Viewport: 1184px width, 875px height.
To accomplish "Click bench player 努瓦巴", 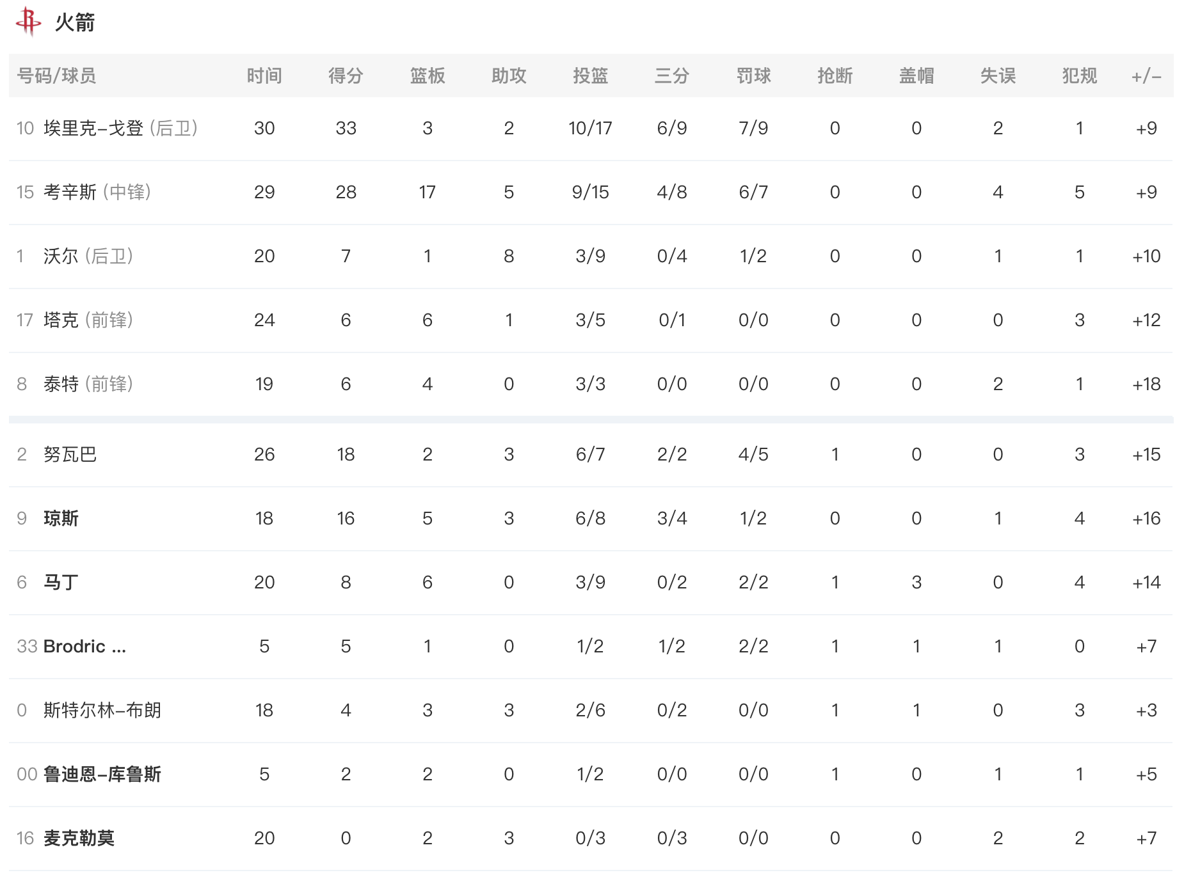I will coord(70,455).
